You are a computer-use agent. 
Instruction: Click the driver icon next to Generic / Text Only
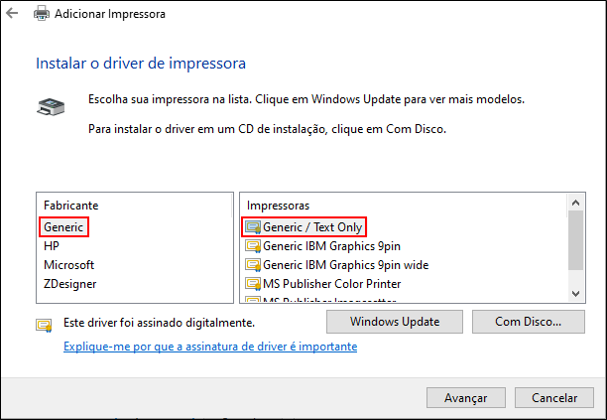click(x=252, y=227)
